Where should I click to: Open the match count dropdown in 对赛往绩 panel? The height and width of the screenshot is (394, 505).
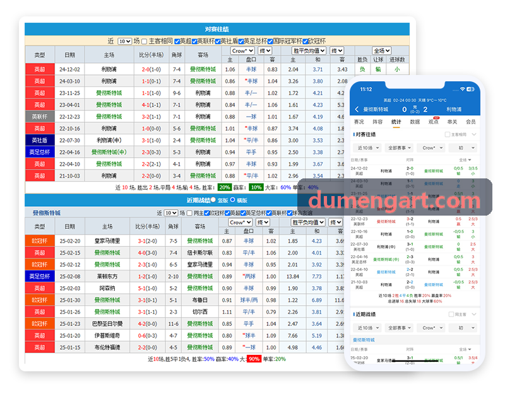pos(125,41)
